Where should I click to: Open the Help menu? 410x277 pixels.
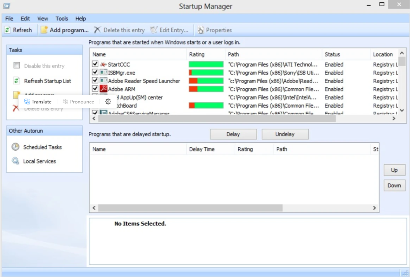click(81, 19)
